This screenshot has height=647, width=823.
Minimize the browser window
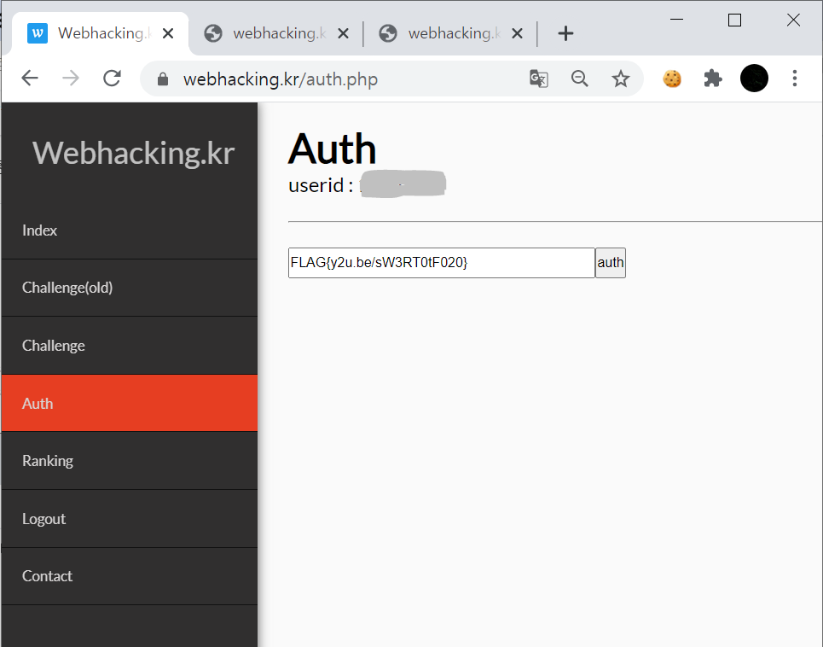[x=676, y=20]
